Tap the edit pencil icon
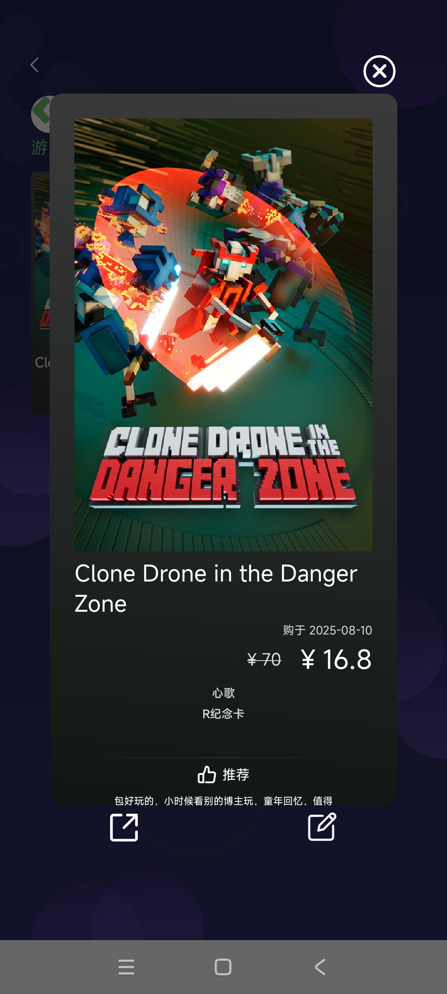 [322, 827]
